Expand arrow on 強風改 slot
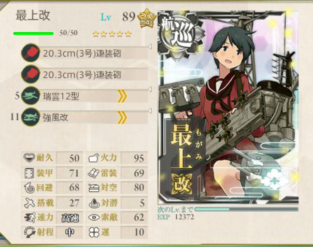 (150, 111)
